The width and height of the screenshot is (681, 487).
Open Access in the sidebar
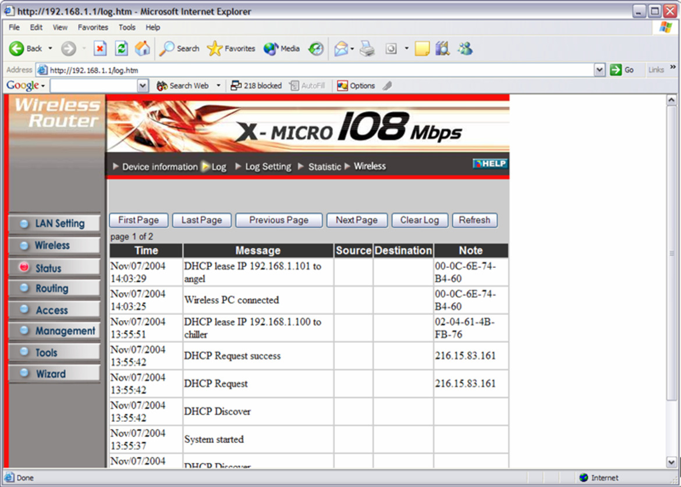point(54,310)
